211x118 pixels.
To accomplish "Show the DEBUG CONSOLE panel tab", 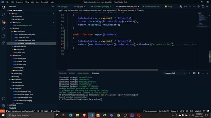I will click(x=83, y=73).
